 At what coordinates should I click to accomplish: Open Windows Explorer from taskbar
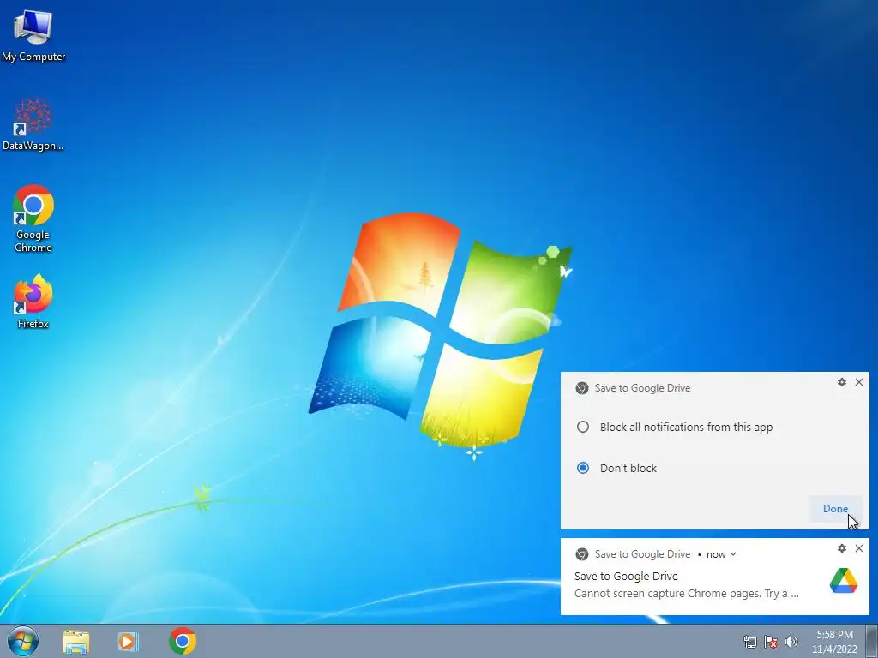pos(75,641)
